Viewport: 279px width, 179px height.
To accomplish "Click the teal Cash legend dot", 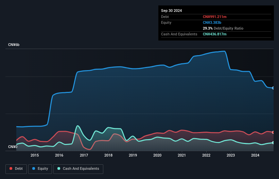I will 59,168.
